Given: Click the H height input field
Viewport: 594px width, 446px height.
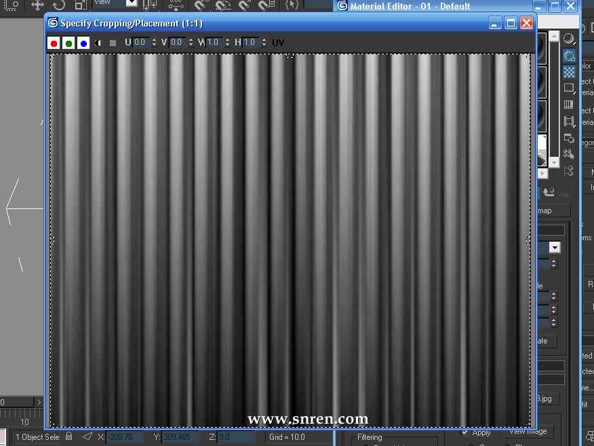Looking at the screenshot, I should [251, 42].
